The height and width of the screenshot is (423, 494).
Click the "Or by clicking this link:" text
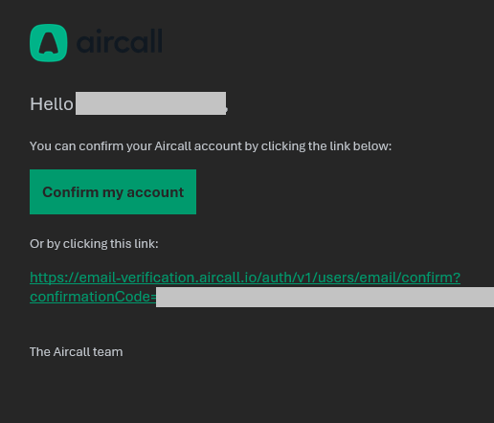94,244
